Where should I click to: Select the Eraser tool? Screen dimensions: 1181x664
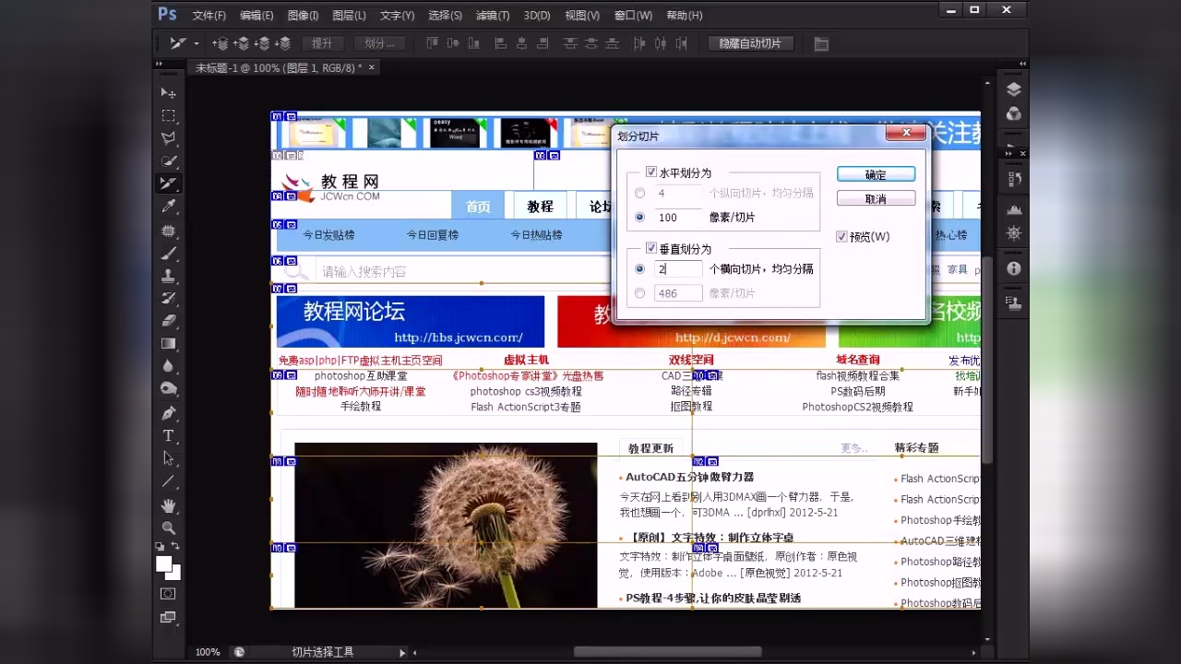(x=168, y=321)
